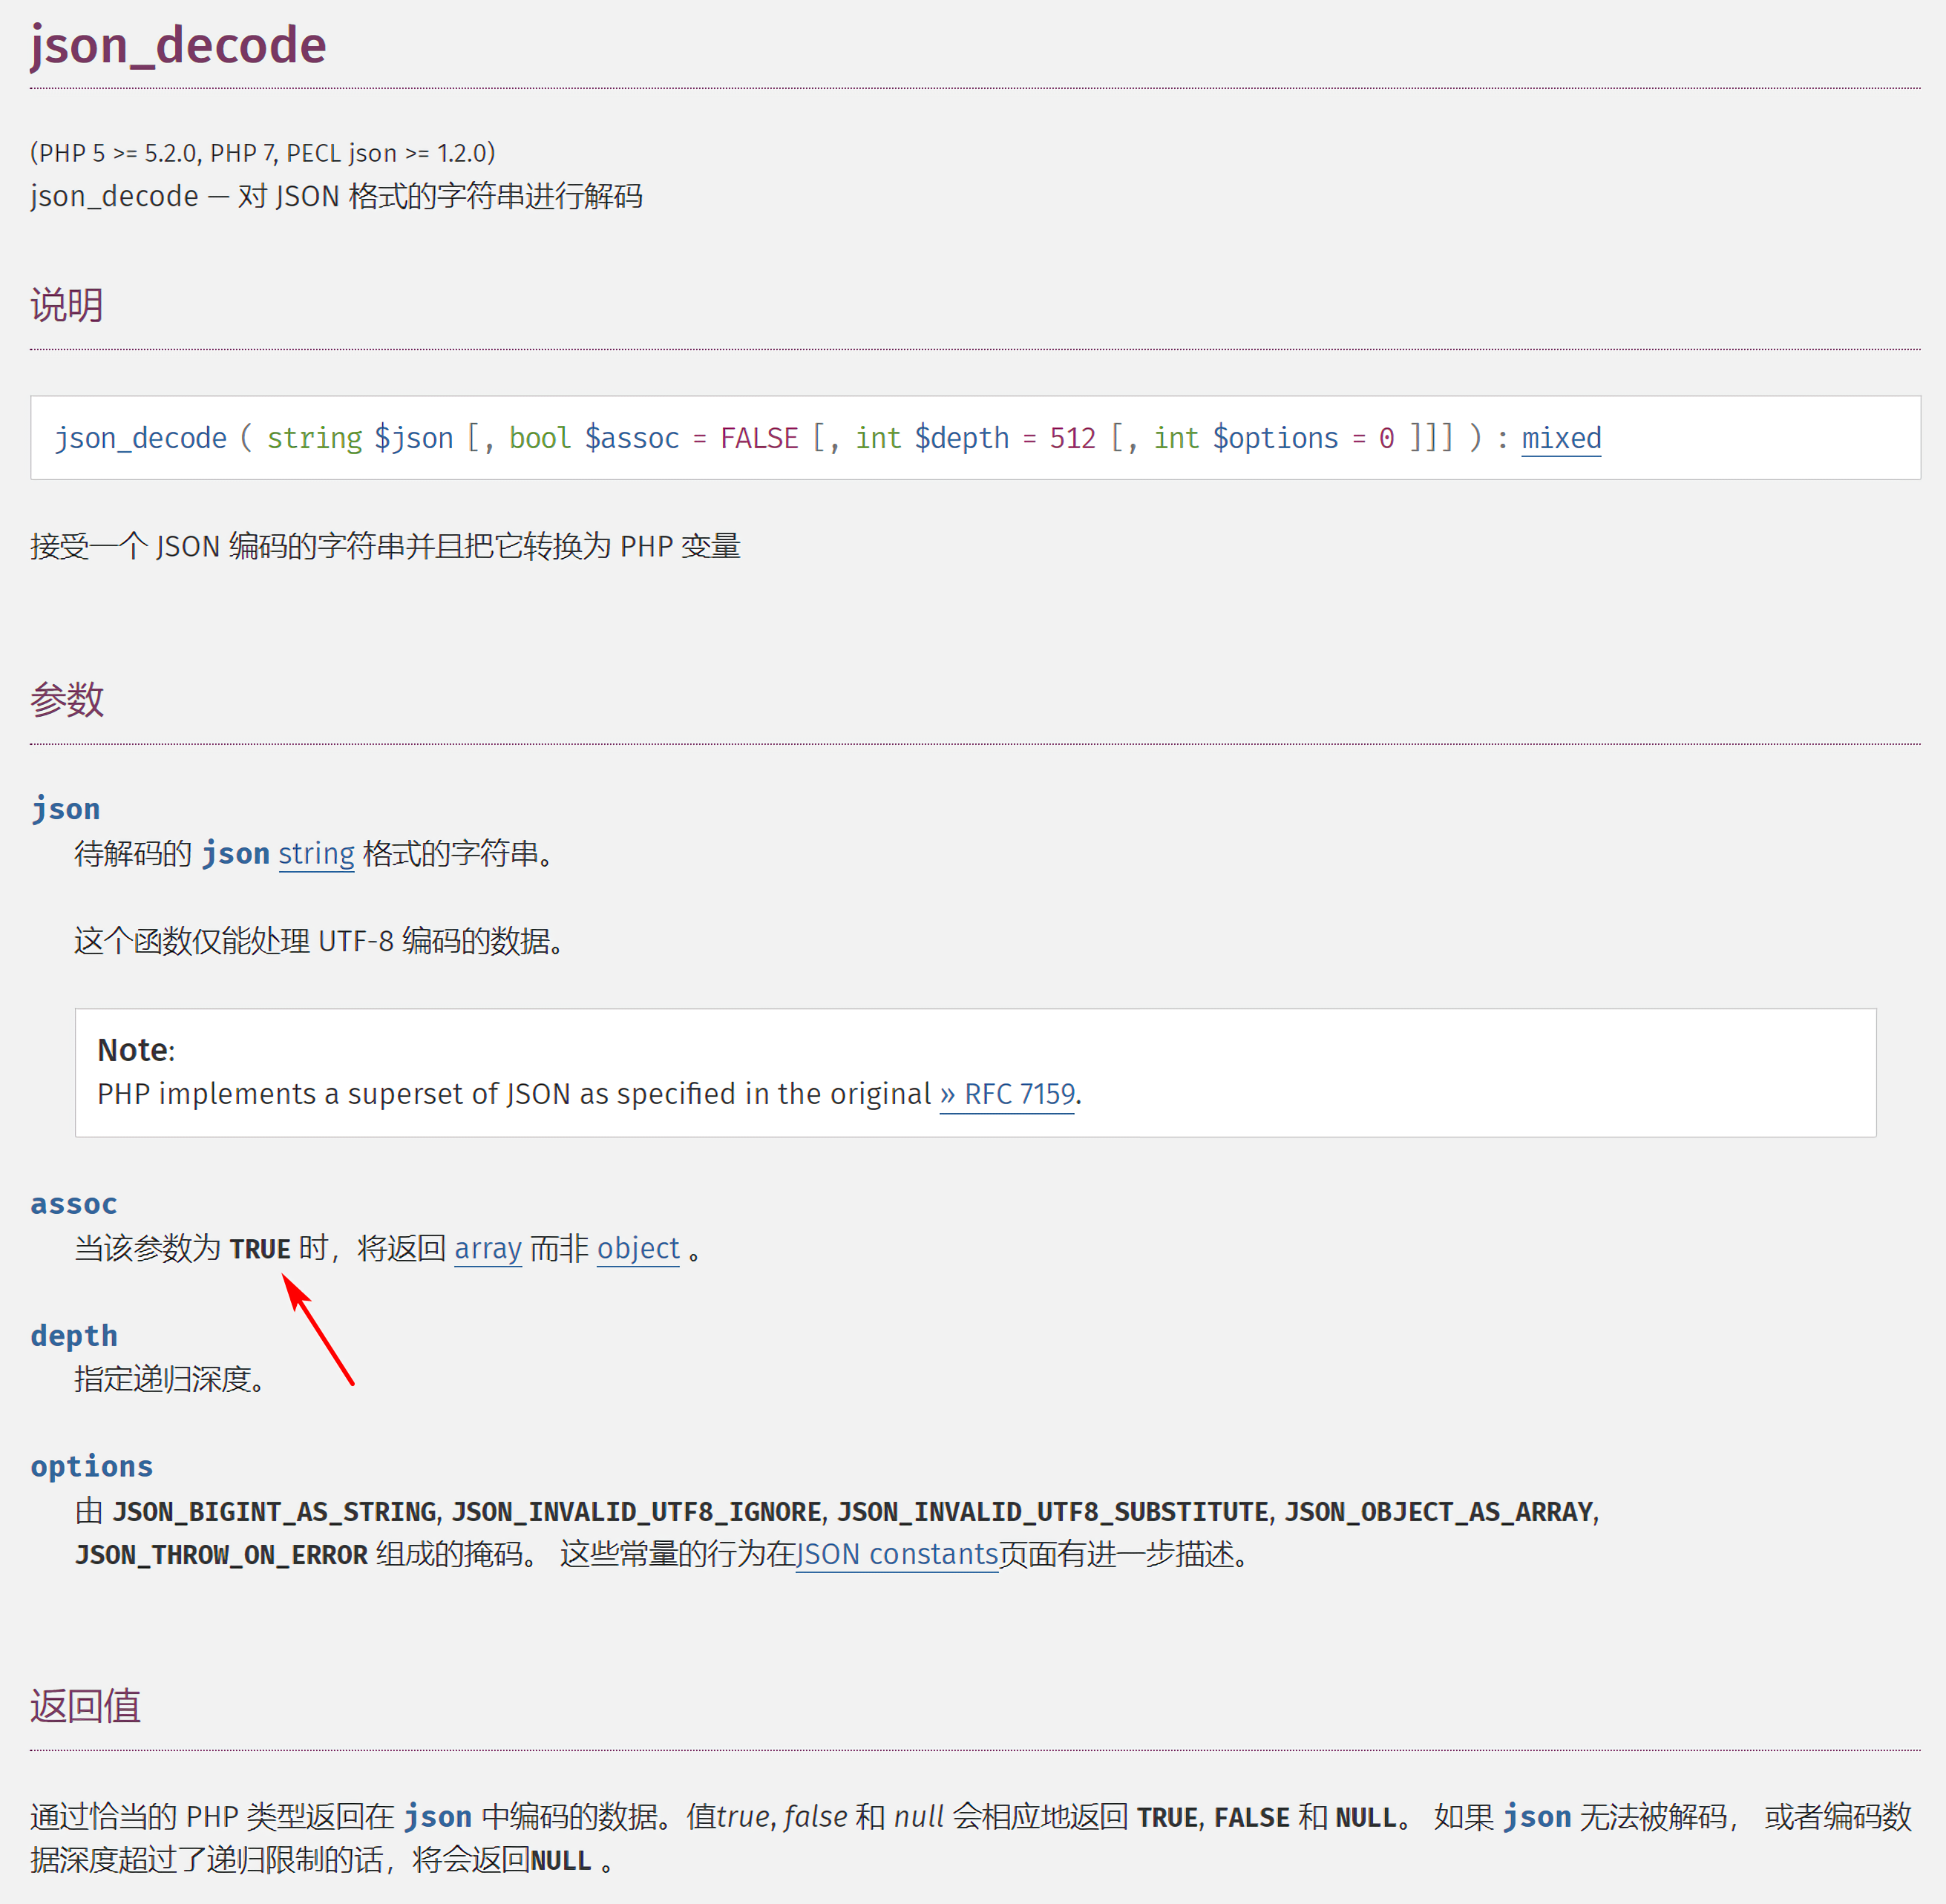
Task: Click '$json' in the signature
Action: [414, 438]
